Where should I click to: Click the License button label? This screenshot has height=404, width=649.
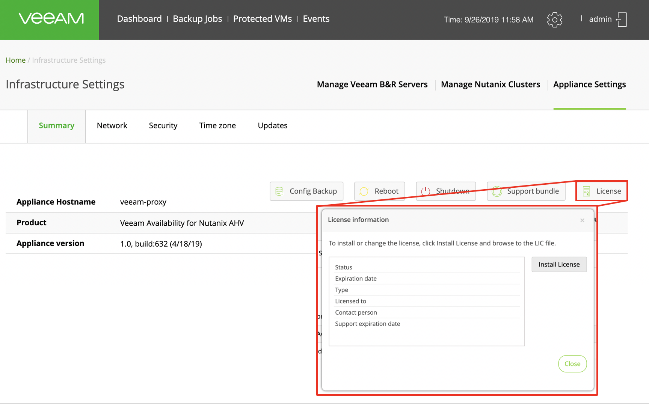(608, 191)
